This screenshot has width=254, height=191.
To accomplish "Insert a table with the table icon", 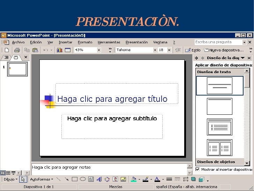I will click(68, 50).
